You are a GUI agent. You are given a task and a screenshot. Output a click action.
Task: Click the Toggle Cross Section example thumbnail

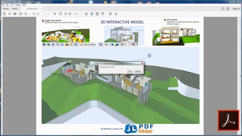(65, 36)
